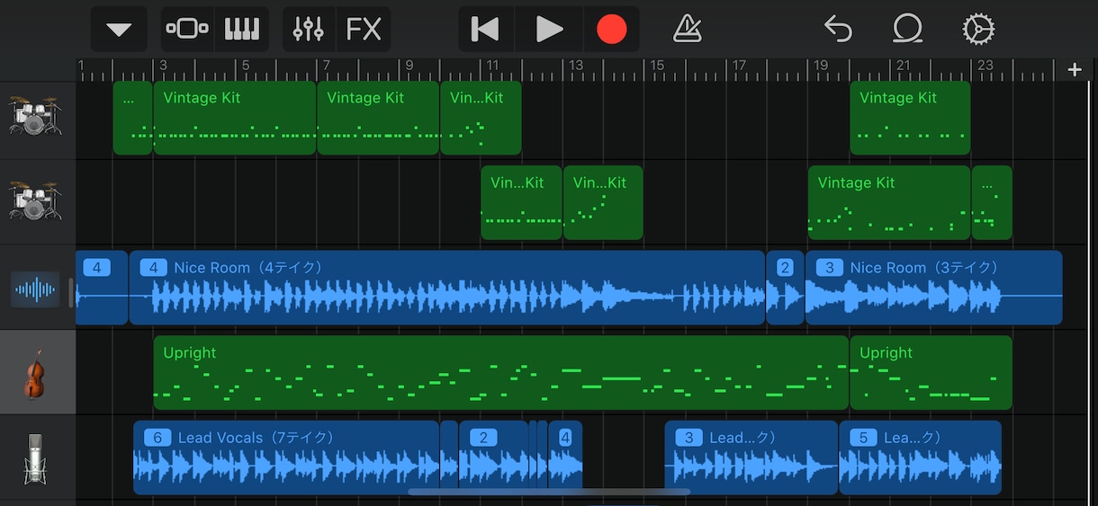Toggle the metronome

(688, 30)
